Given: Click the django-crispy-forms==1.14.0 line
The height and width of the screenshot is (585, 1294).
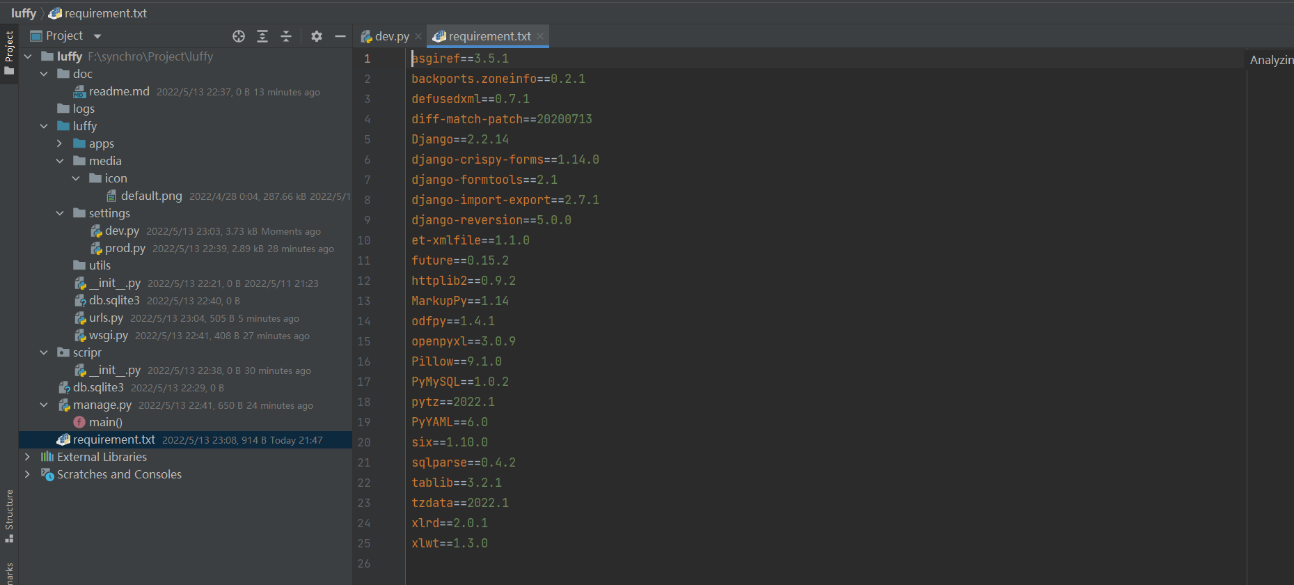Looking at the screenshot, I should (505, 159).
